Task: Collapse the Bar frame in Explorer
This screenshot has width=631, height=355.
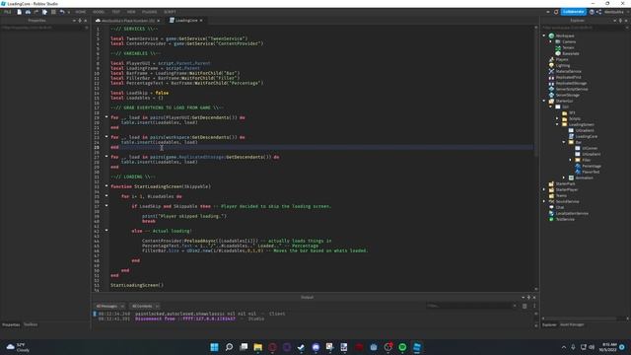Action: (x=564, y=142)
